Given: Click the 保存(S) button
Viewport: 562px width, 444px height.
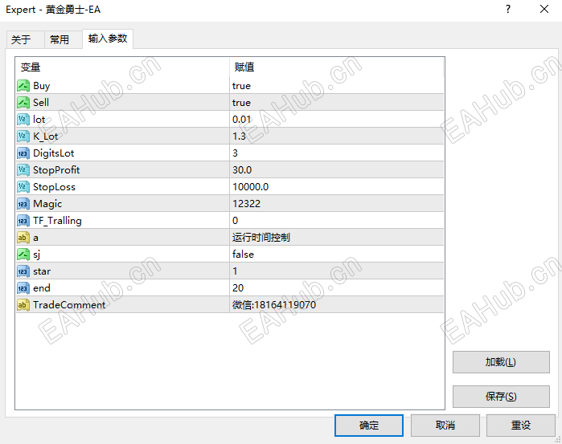Looking at the screenshot, I should click(x=501, y=397).
